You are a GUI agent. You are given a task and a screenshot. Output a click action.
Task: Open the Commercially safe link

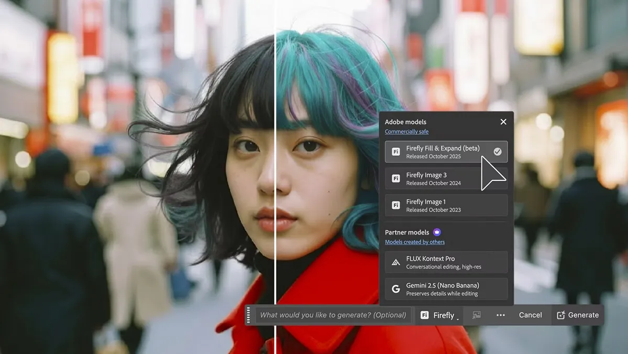(406, 132)
